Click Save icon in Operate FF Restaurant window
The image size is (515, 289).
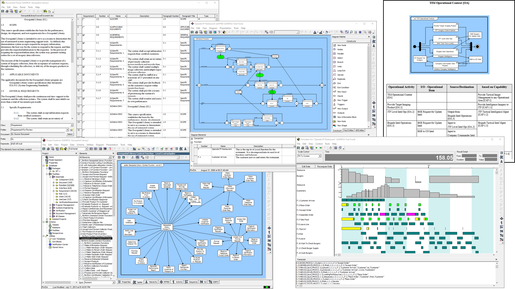[x=192, y=32]
